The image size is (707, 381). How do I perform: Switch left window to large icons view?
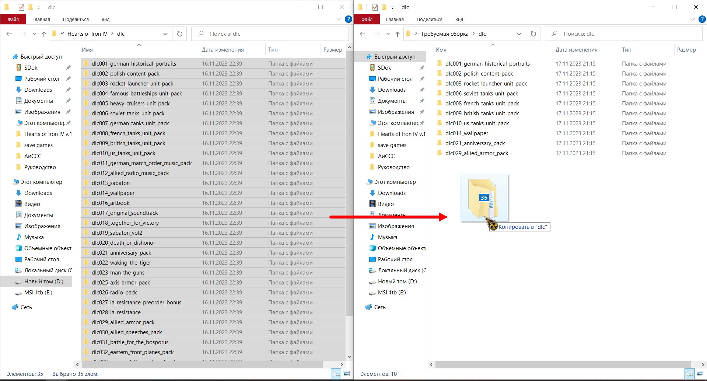346,374
